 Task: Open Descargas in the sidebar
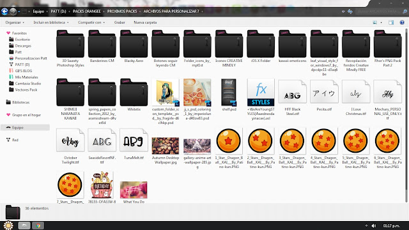click(23, 45)
